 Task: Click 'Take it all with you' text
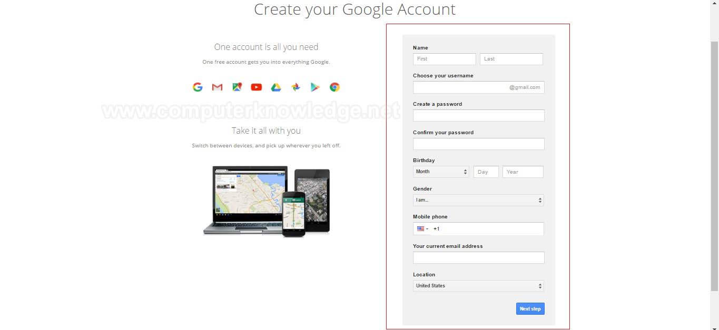coord(266,131)
